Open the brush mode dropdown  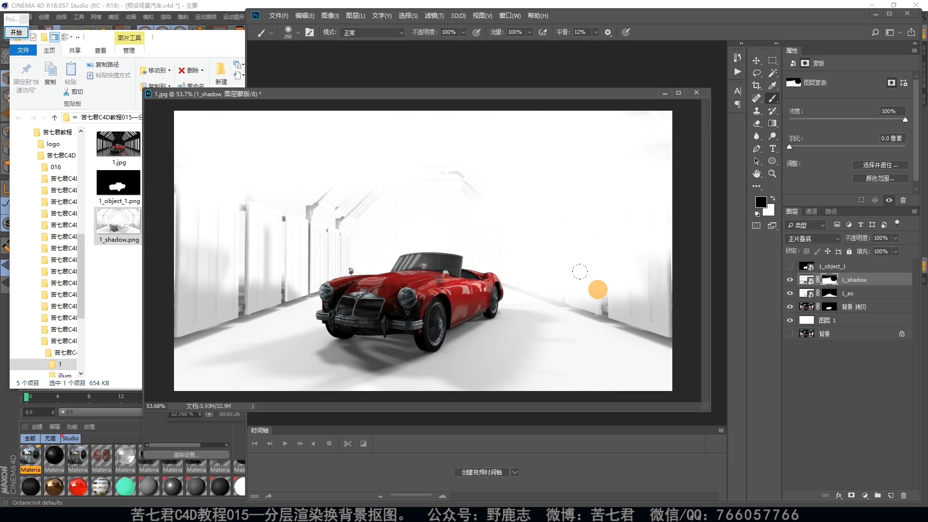pyautogui.click(x=373, y=32)
